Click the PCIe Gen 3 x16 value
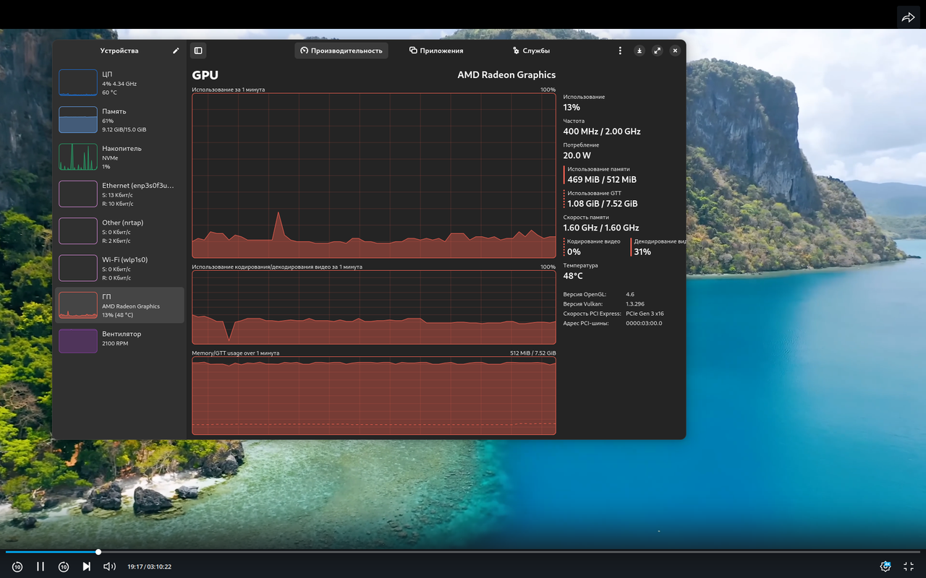 point(645,314)
